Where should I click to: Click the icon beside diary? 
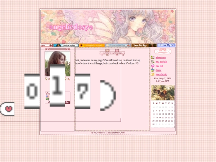pyautogui.click(x=153, y=70)
